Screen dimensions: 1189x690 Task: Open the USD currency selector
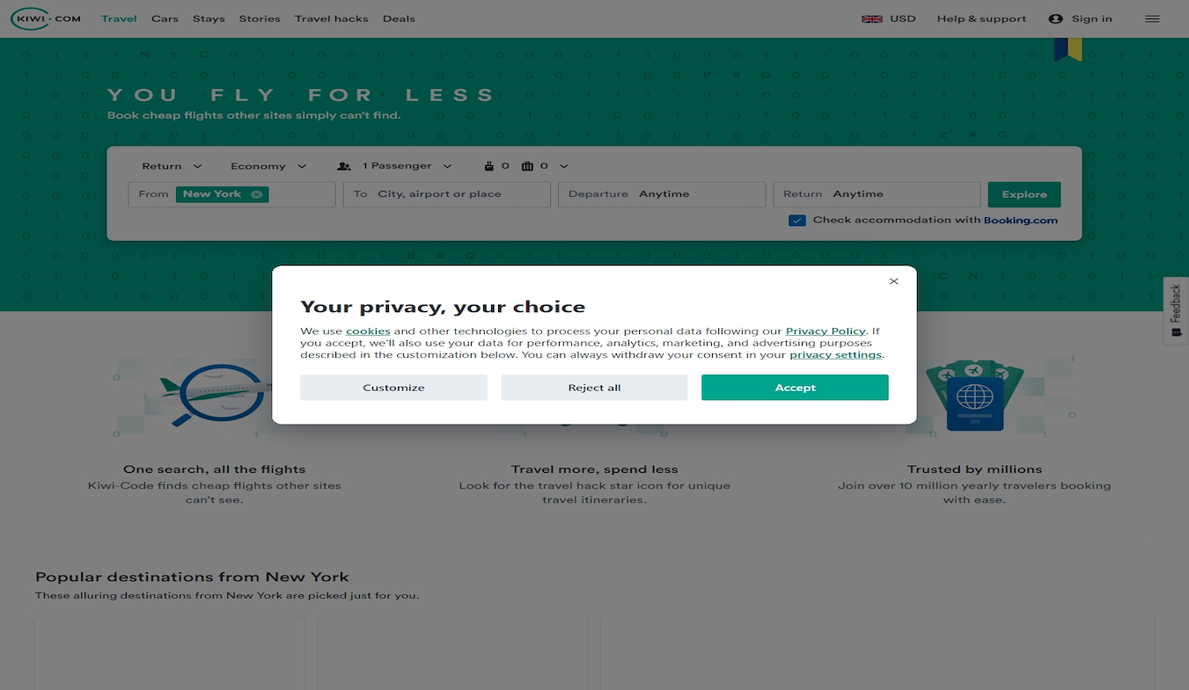point(903,18)
